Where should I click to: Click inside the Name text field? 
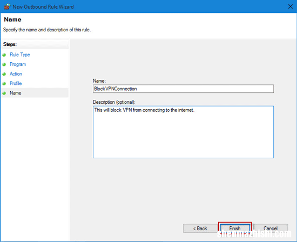183,89
